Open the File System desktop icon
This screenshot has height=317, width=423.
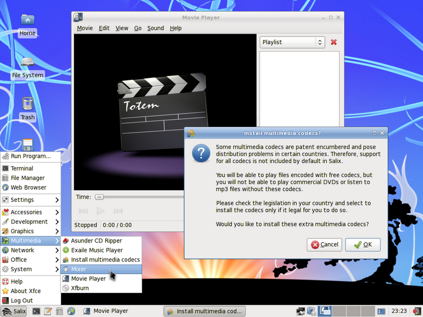click(28, 63)
